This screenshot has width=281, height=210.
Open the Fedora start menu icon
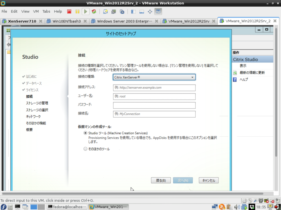point(3,207)
